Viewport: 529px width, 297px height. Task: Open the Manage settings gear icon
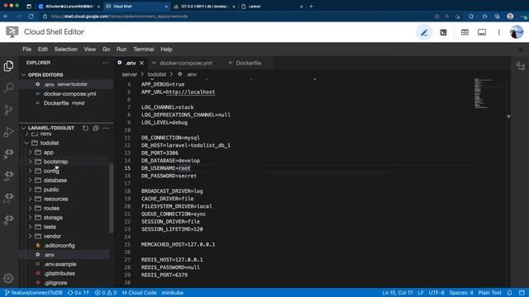point(8,278)
